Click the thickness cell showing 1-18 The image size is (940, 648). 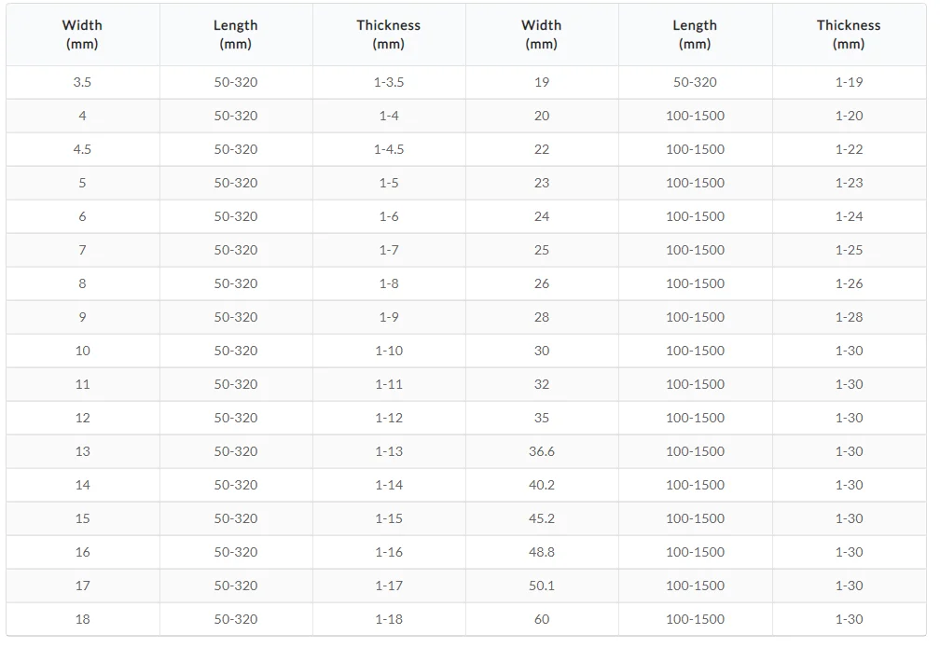coord(389,619)
